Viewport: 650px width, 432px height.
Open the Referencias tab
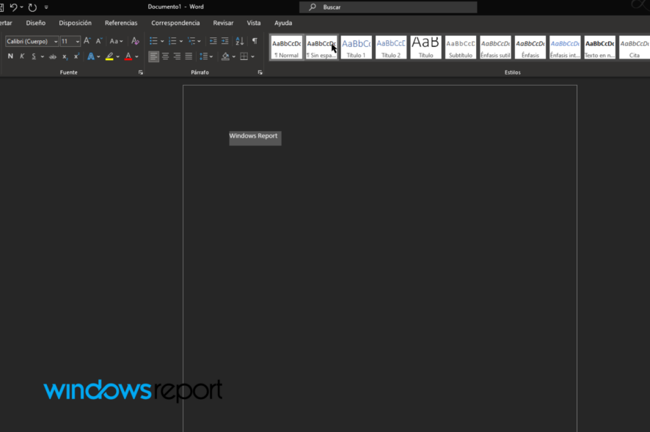[x=121, y=23]
